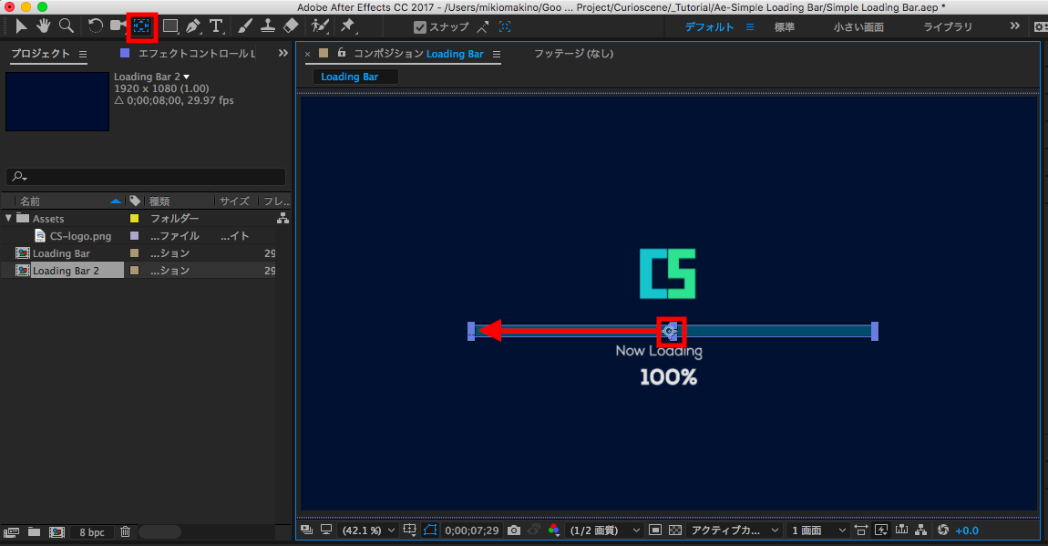Click the project search field

click(x=146, y=177)
